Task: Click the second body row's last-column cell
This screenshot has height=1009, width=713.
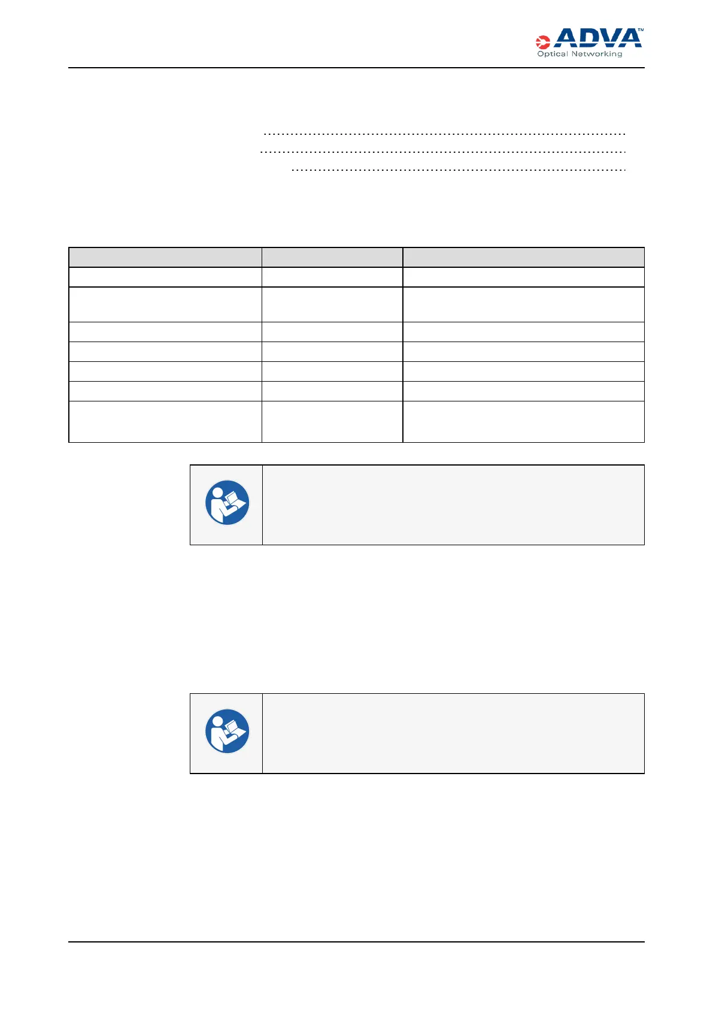Action: [523, 304]
